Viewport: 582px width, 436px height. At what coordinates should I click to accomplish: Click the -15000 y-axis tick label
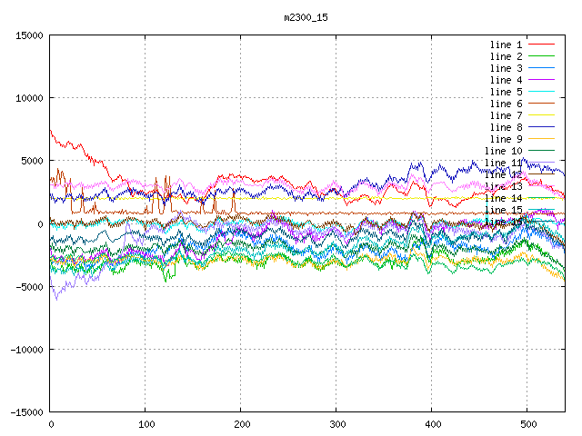25,412
